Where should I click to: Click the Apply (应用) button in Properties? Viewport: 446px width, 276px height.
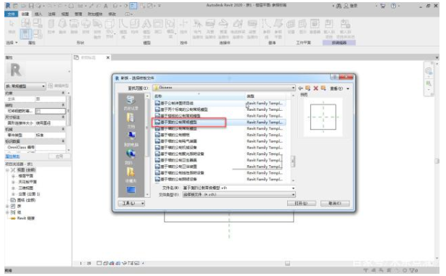[59, 156]
